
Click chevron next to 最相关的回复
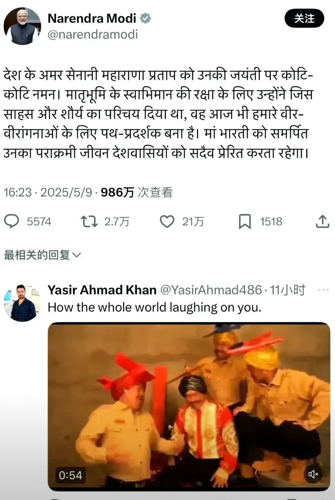76,256
